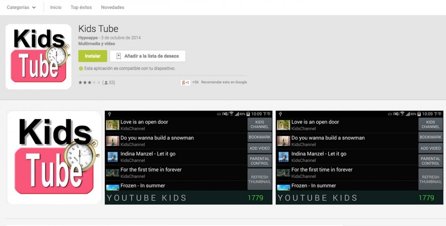Open the Categorías dropdown
This screenshot has width=446, height=226.
(21, 7)
